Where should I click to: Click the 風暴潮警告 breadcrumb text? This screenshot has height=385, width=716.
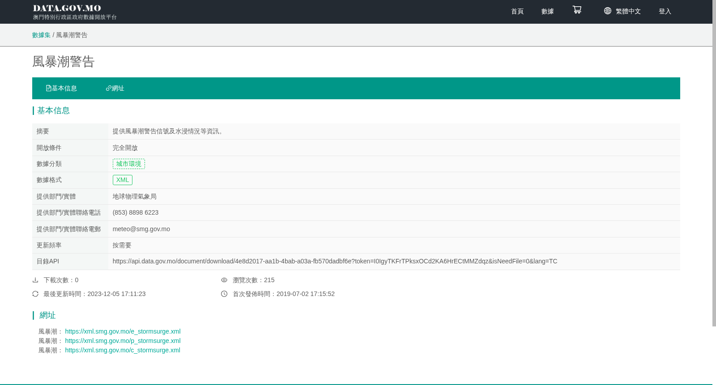pos(72,35)
